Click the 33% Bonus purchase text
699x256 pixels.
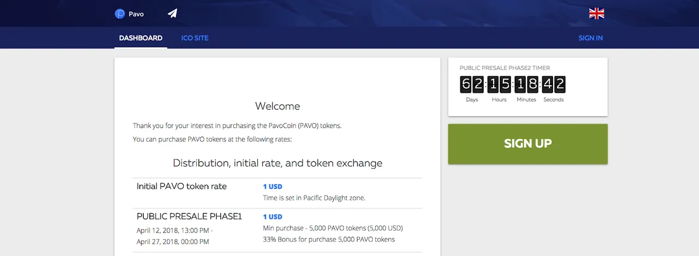(x=329, y=239)
